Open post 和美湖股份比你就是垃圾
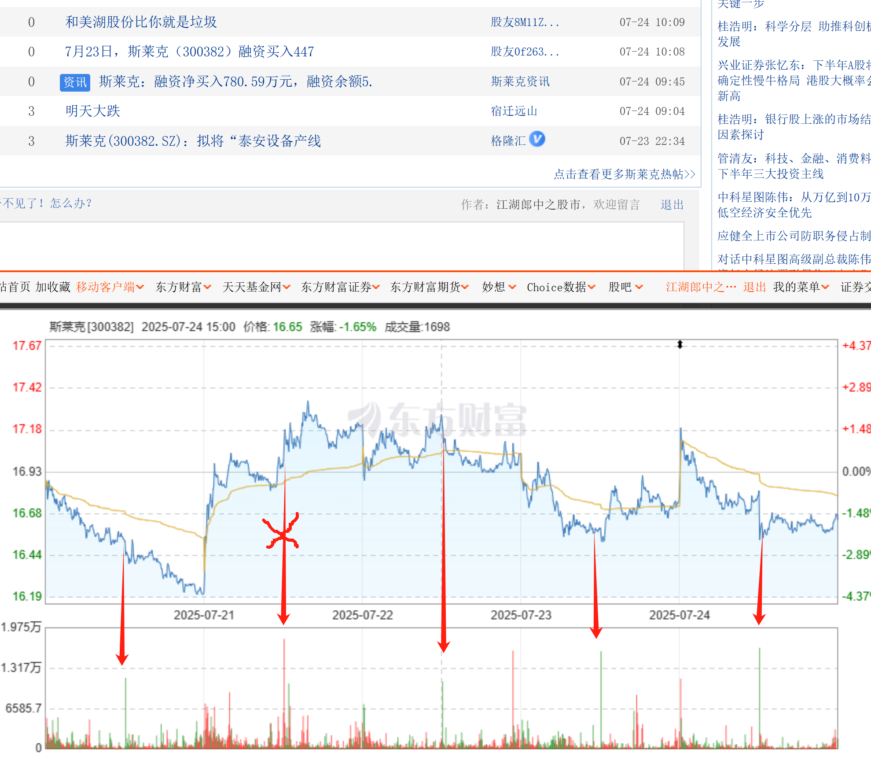The image size is (871, 761). click(x=141, y=22)
